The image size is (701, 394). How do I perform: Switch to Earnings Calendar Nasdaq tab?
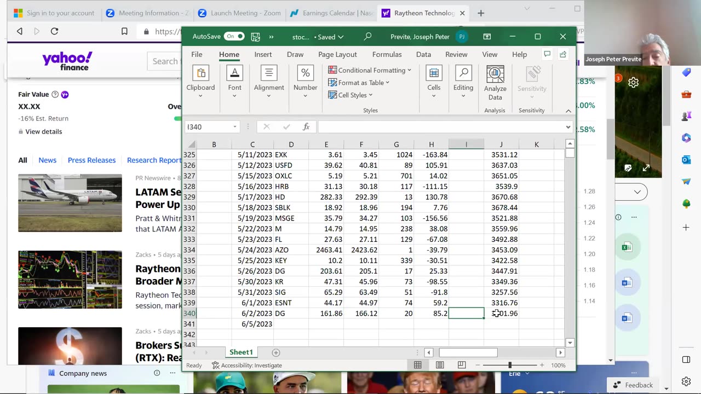(x=331, y=13)
